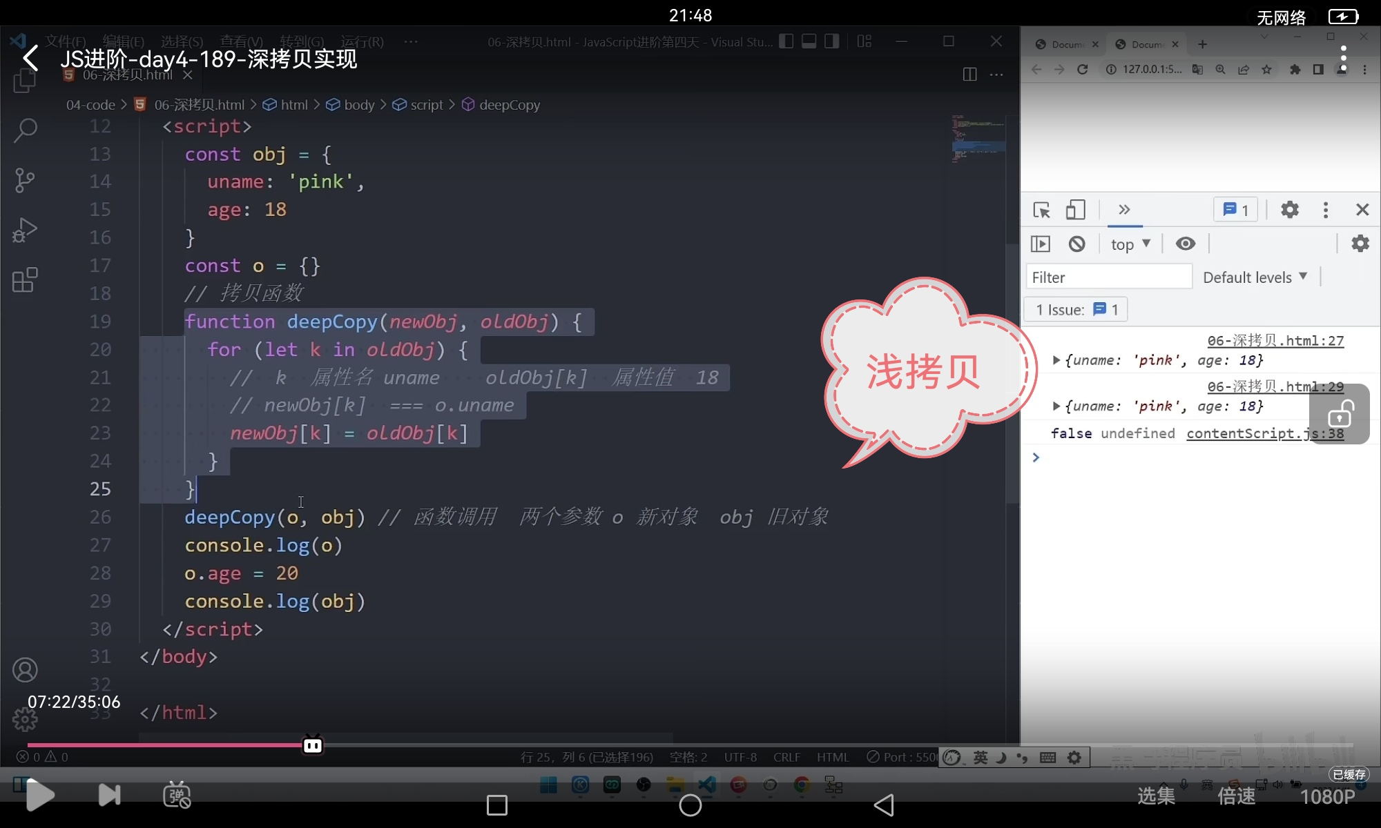Expand first logged object in console
Viewport: 1381px width, 828px height.
tap(1056, 360)
